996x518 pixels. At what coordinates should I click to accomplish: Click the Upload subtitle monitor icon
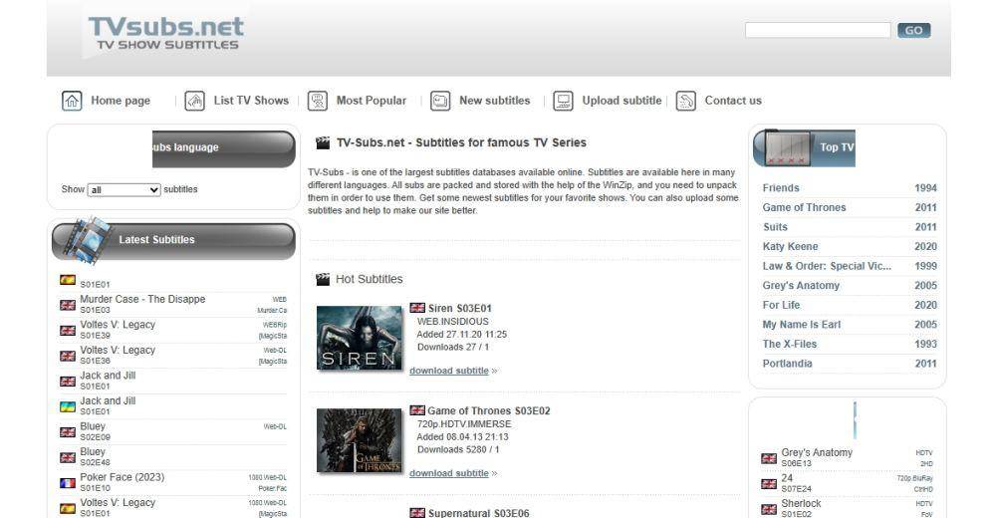click(563, 101)
